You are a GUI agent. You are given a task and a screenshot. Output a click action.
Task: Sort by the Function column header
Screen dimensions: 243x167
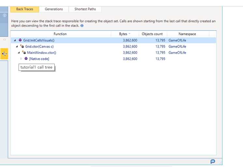[60, 34]
